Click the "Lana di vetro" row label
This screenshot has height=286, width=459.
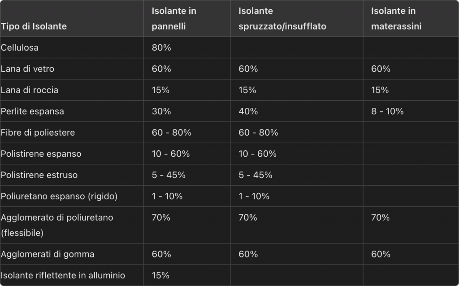point(28,69)
